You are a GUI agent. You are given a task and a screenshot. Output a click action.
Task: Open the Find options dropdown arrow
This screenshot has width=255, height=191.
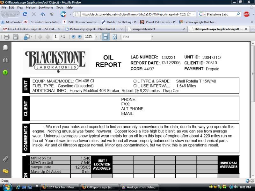pyautogui.click(x=152, y=37)
